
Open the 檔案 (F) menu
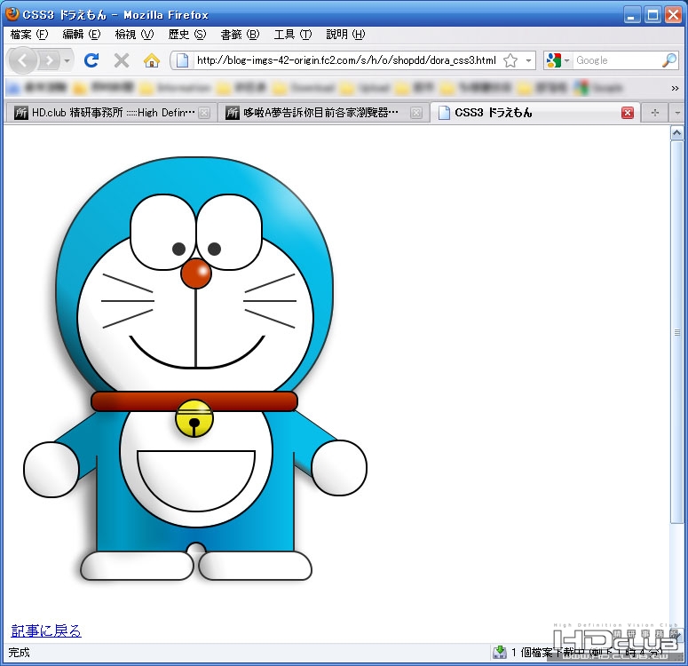point(29,35)
